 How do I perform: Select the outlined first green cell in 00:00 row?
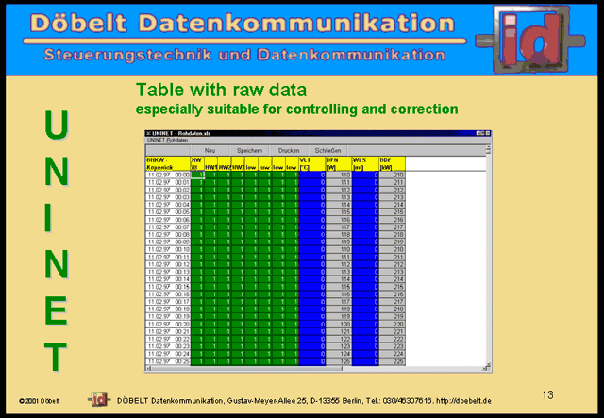pyautogui.click(x=197, y=175)
